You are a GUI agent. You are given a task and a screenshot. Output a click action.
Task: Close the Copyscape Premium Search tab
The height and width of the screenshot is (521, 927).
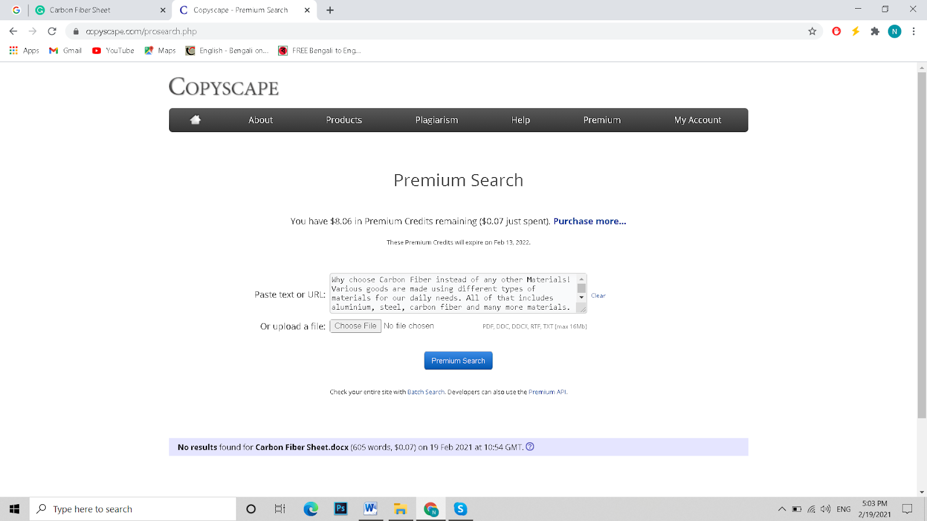coord(307,10)
